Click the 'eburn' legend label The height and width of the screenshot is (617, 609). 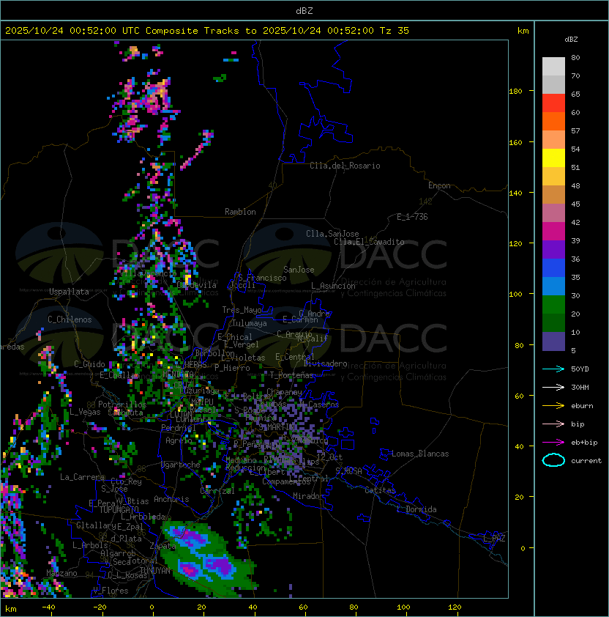(x=582, y=406)
